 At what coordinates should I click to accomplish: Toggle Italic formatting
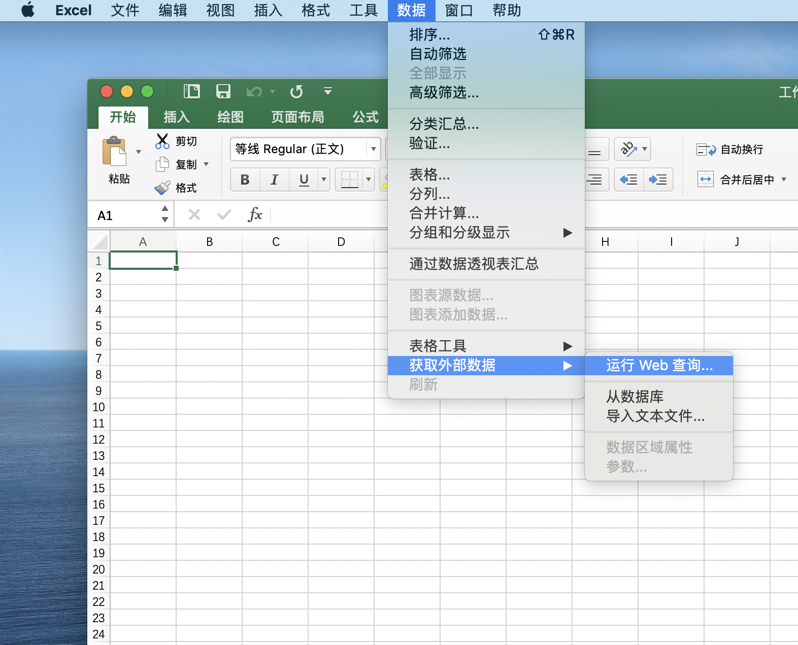click(275, 180)
